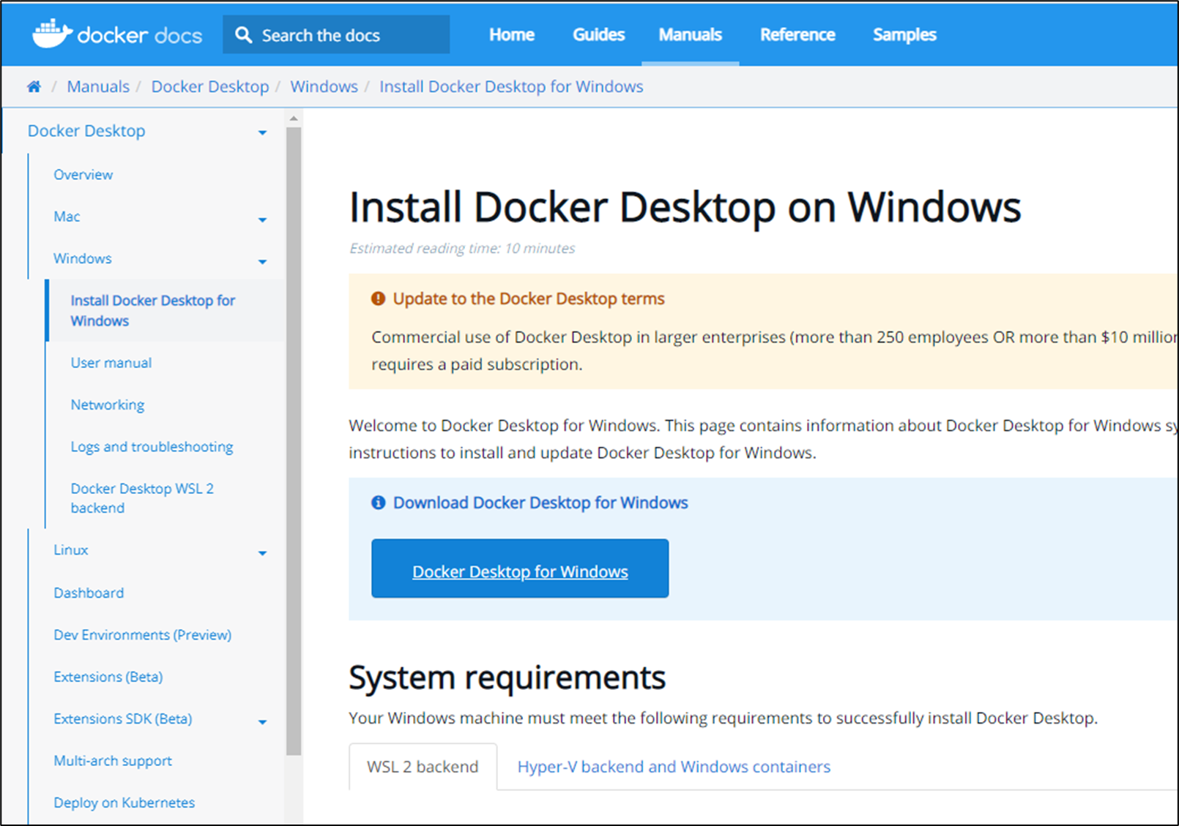This screenshot has height=826, width=1179.
Task: Expand the Linux sidebar section arrow
Action: point(262,553)
